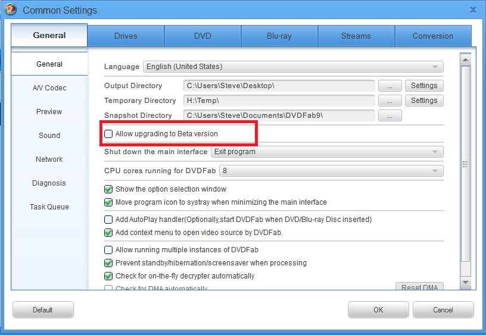This screenshot has height=335, width=486.
Task: Enable Allow upgrading to Beta version
Action: pos(108,134)
